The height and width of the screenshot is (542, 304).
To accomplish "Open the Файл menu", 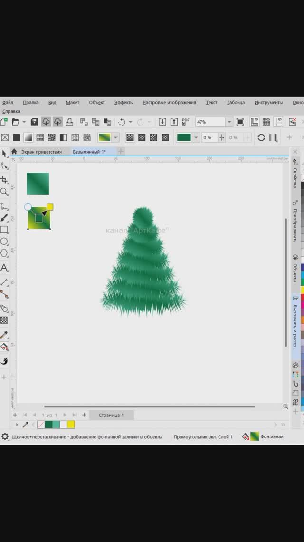I will point(8,102).
